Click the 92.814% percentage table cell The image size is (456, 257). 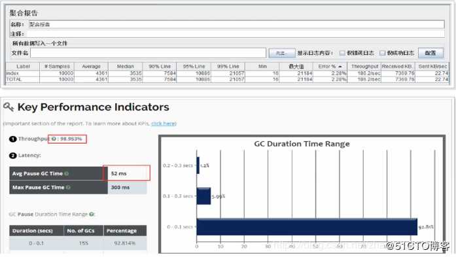point(125,243)
